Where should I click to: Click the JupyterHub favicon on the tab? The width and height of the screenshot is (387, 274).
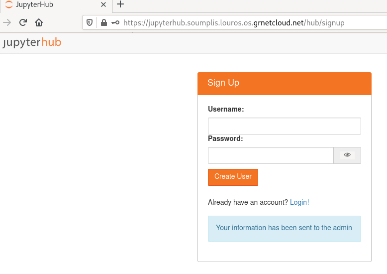click(x=9, y=4)
